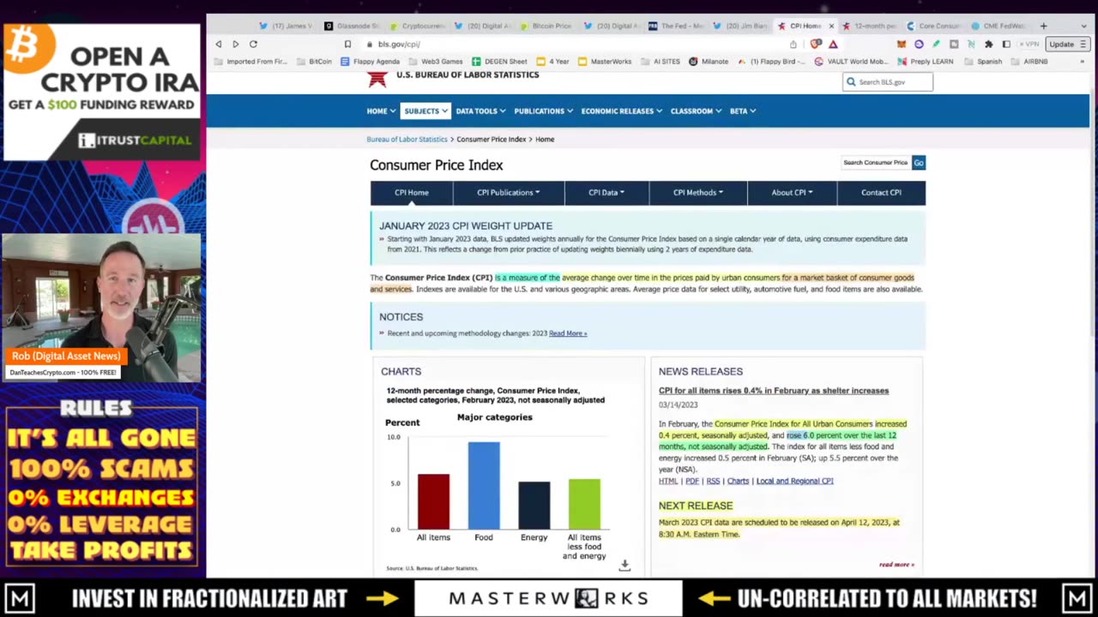Viewport: 1098px width, 617px height.
Task: Open the HTML version of the news release
Action: point(668,481)
